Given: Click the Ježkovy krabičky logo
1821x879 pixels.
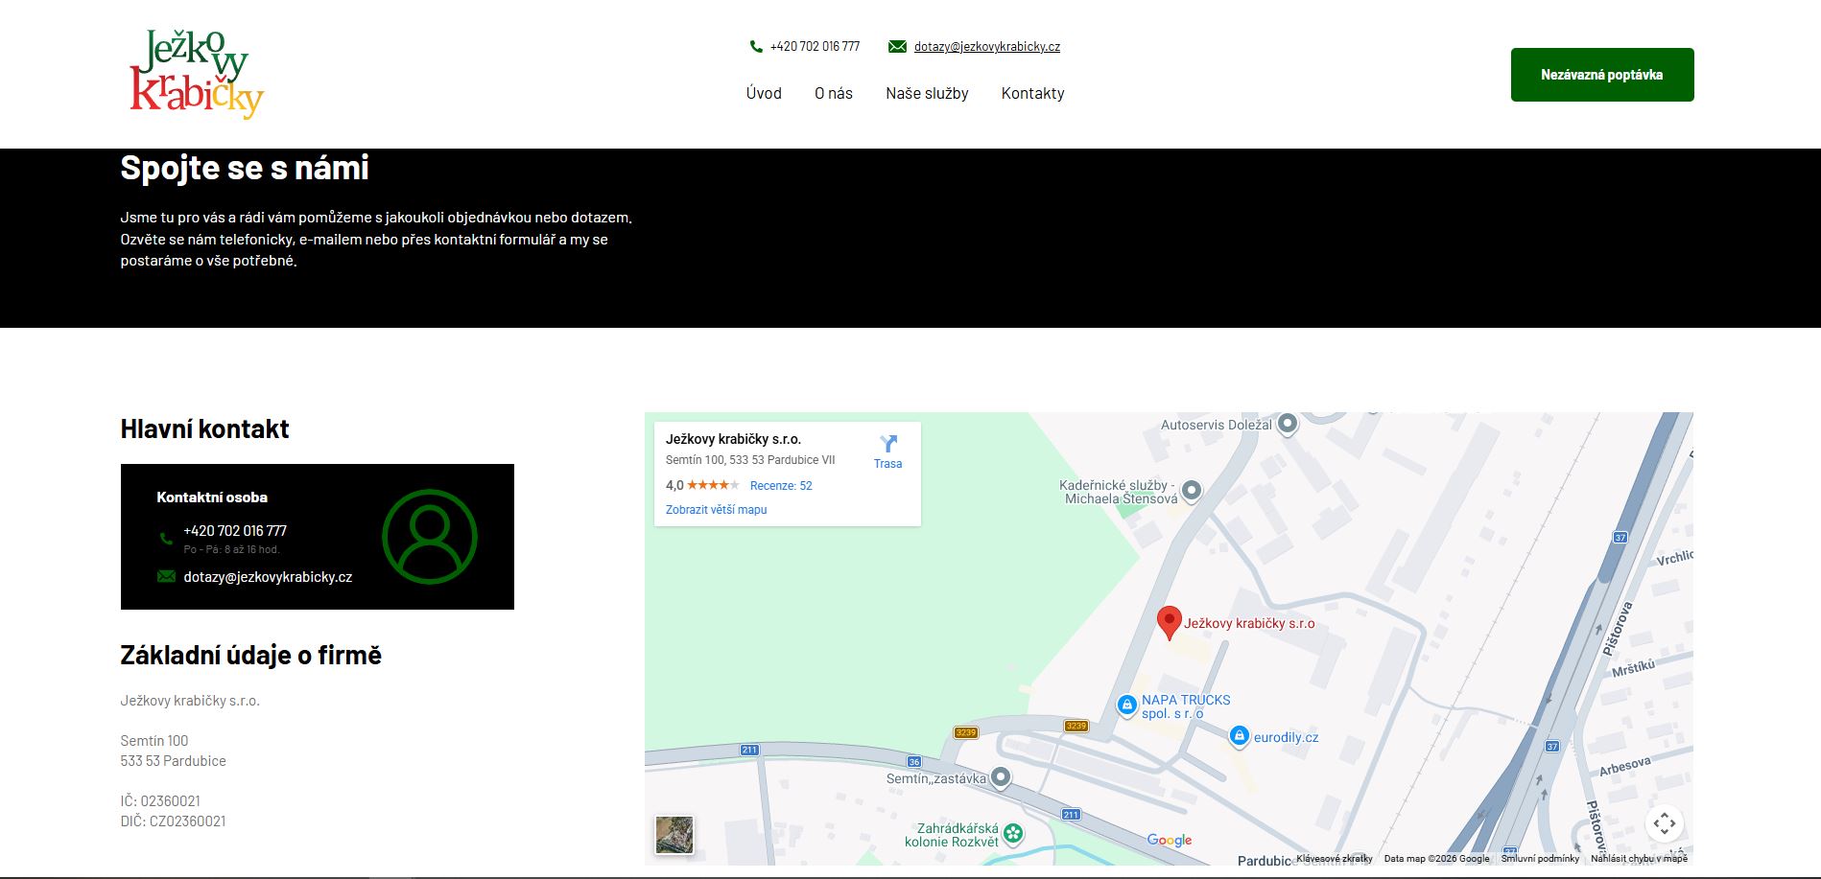Looking at the screenshot, I should [x=197, y=74].
